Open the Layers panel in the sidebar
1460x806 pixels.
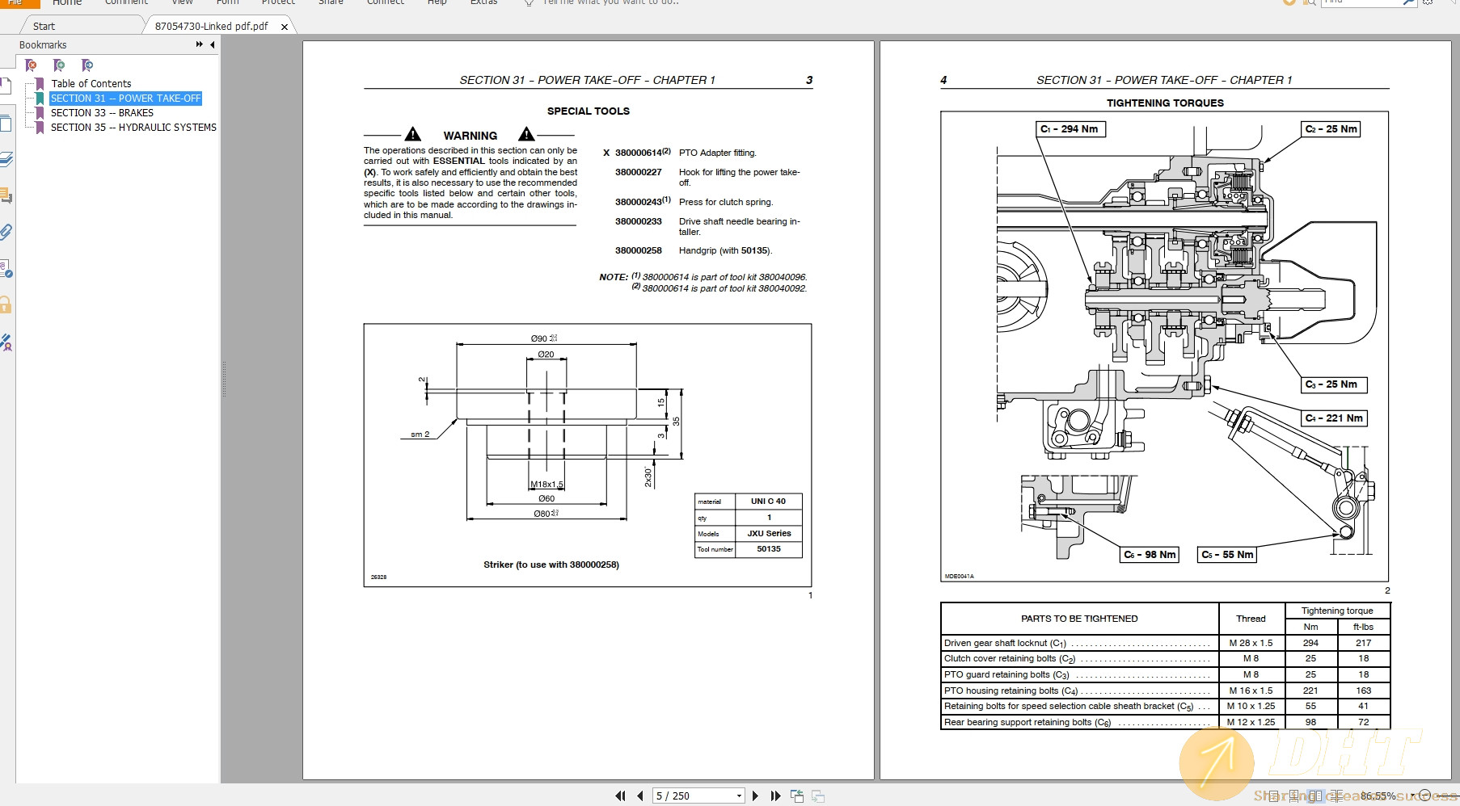pos(8,158)
